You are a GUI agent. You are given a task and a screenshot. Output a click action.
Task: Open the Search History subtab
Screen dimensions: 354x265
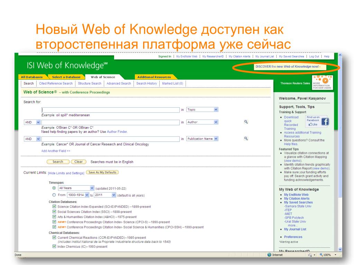(147, 84)
